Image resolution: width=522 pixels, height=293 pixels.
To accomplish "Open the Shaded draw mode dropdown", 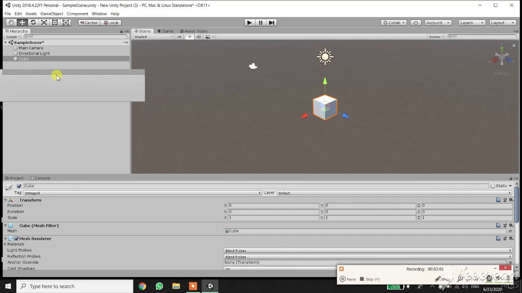I will pyautogui.click(x=153, y=37).
